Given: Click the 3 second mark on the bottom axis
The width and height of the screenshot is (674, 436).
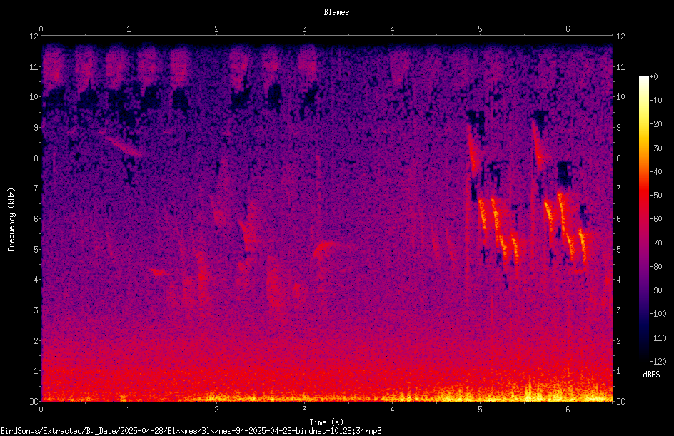Looking at the screenshot, I should tap(304, 410).
